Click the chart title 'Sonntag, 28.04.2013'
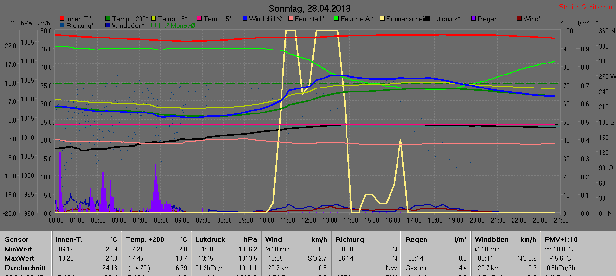 309,8
